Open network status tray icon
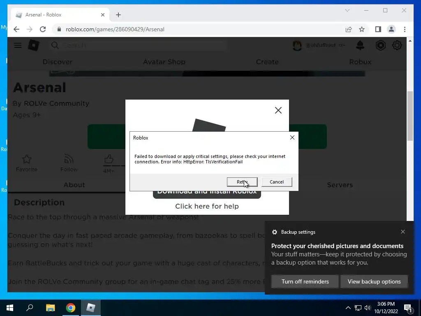421x316 pixels. [358, 308]
